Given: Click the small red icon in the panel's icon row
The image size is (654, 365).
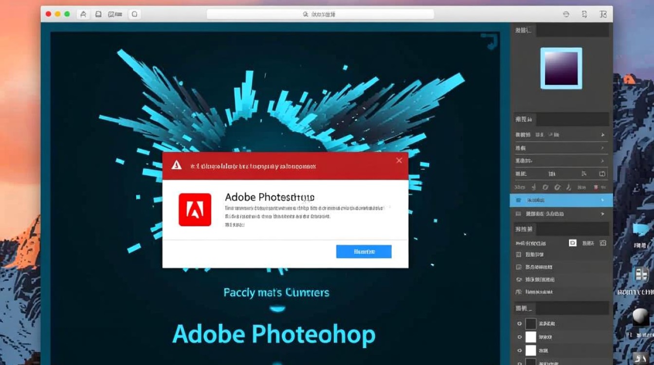Looking at the screenshot, I should pos(596,187).
